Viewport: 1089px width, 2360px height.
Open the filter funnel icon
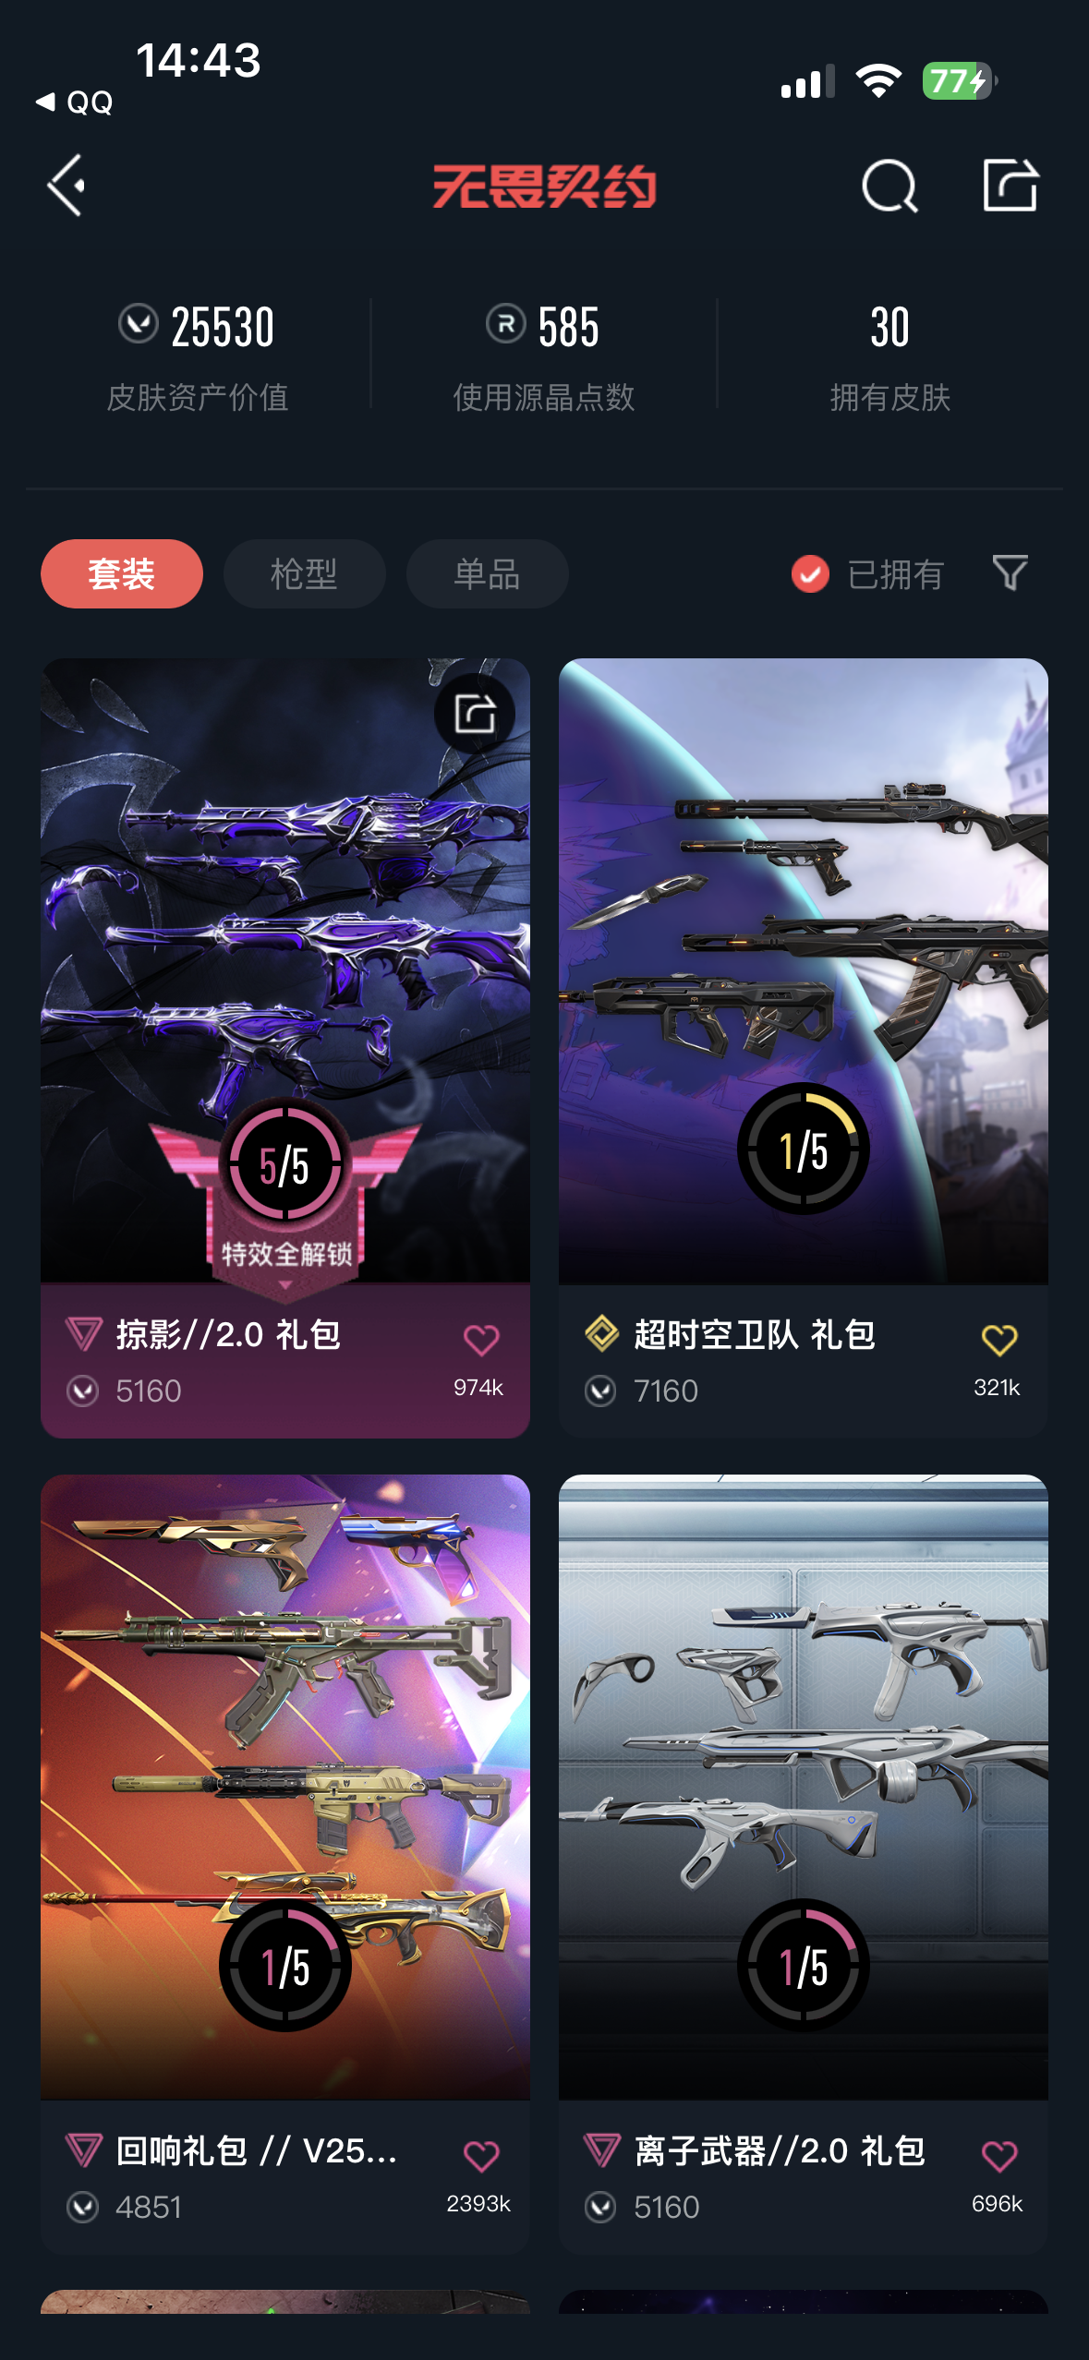(x=1010, y=572)
